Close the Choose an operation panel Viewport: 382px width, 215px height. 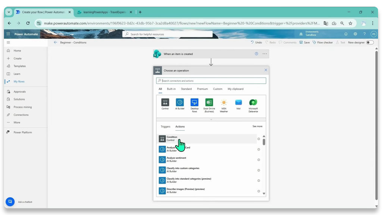point(266,70)
